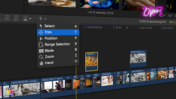Click the insert clip edit icon

16,18
